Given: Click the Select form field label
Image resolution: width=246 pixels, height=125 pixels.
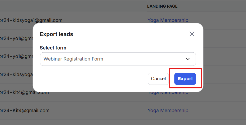Looking at the screenshot, I should point(53,48).
